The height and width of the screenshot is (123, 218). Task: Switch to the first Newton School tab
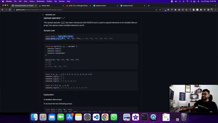tap(105, 6)
